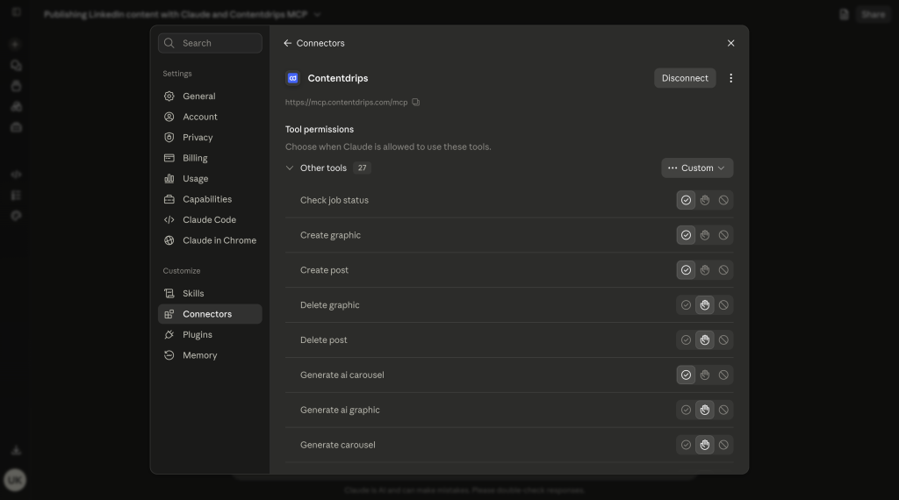This screenshot has height=500, width=899.
Task: Block the Delete graphic tool
Action: [723, 304]
